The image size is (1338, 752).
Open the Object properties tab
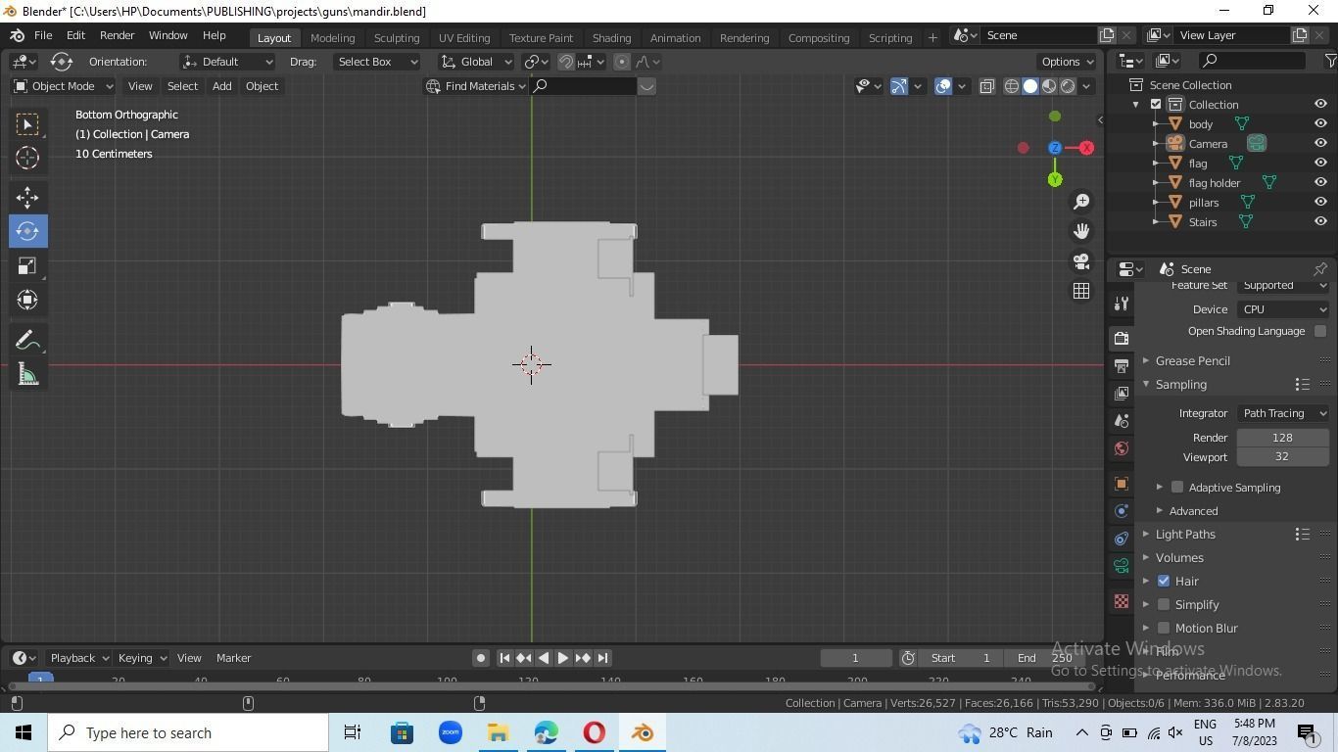pos(1122,484)
